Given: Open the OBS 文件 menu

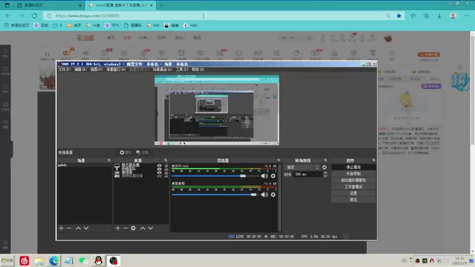Looking at the screenshot, I should (64, 69).
